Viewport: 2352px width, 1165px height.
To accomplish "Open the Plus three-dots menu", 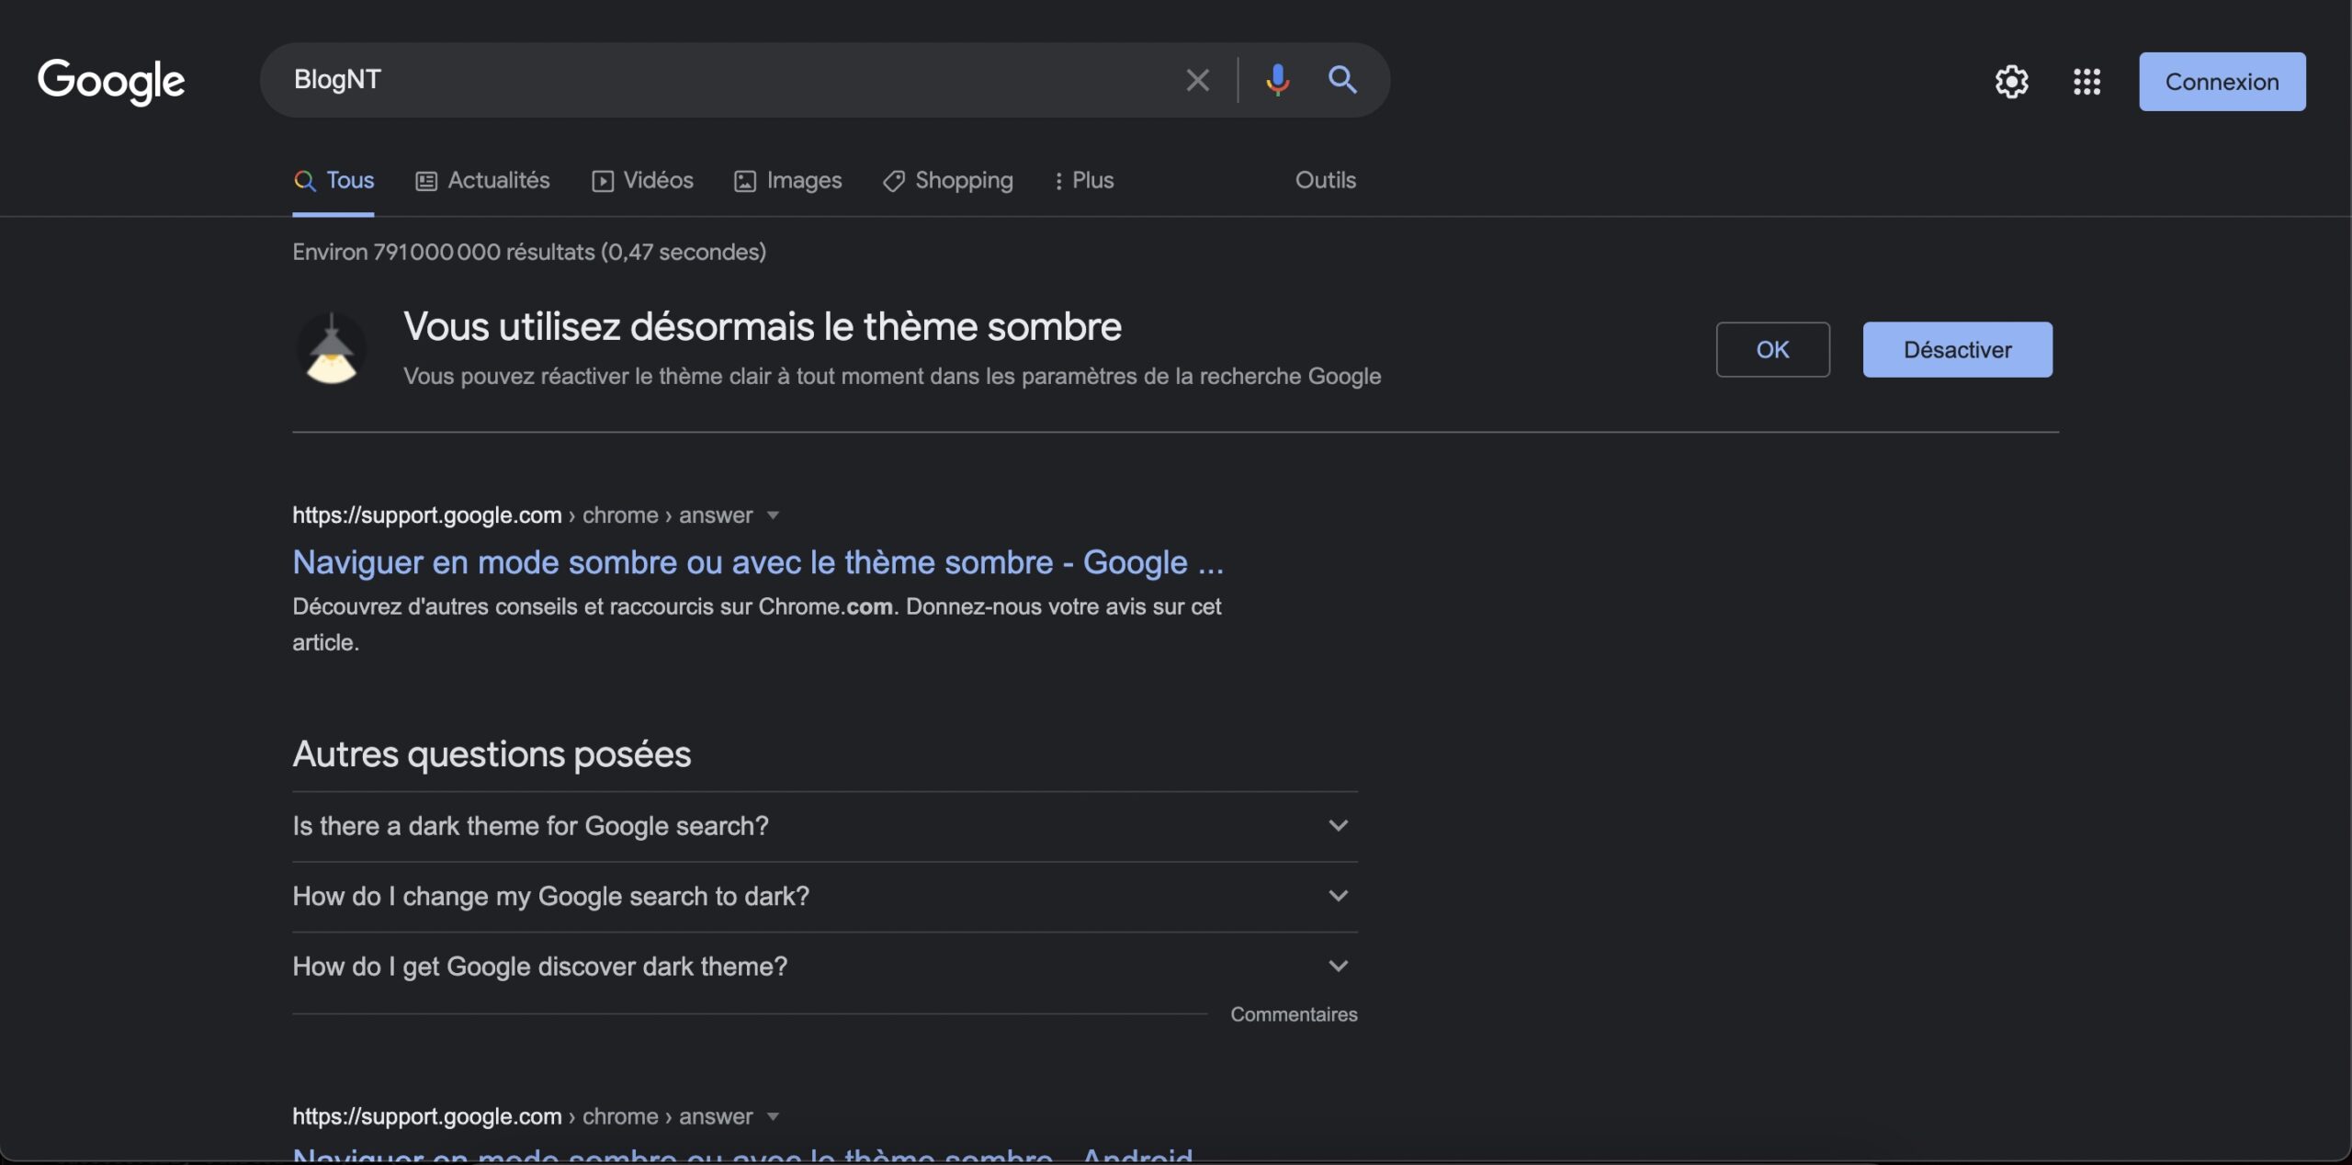I will pos(1084,180).
